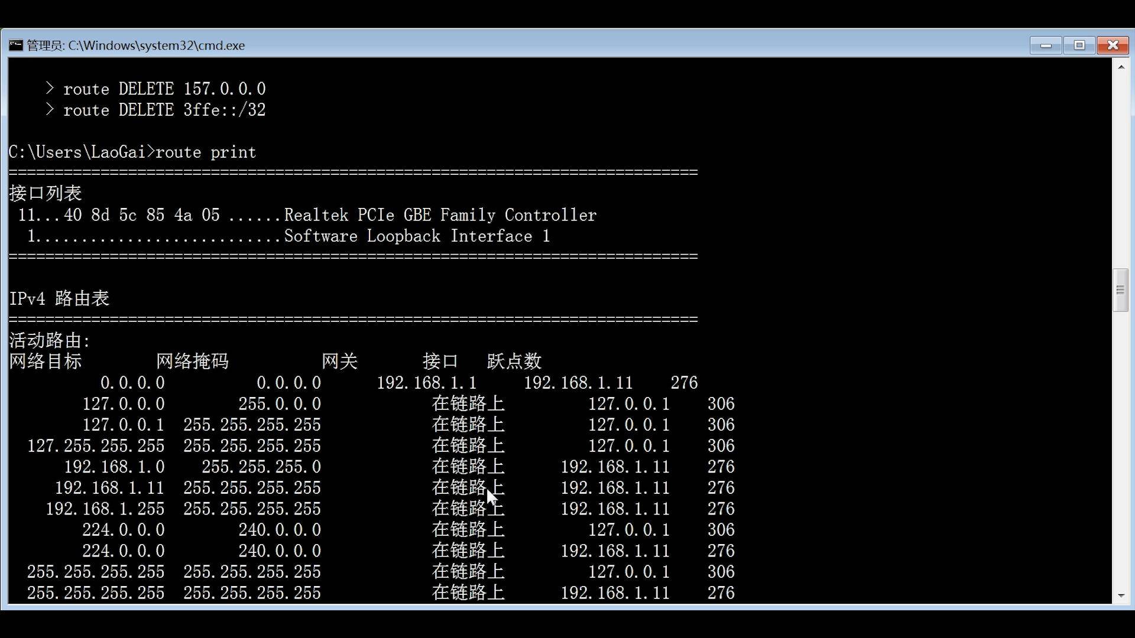Click destination 127.0.0.0
Viewport: 1135px width, 638px height.
coord(123,404)
